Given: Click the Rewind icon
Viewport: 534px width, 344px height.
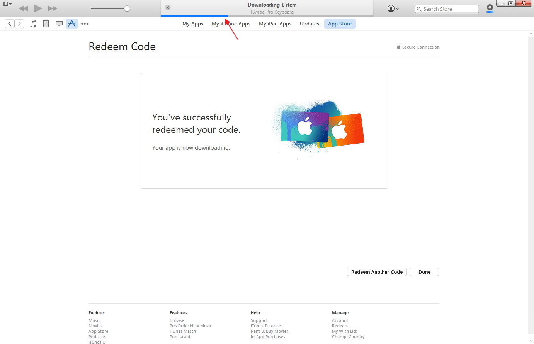Looking at the screenshot, I should 23,8.
